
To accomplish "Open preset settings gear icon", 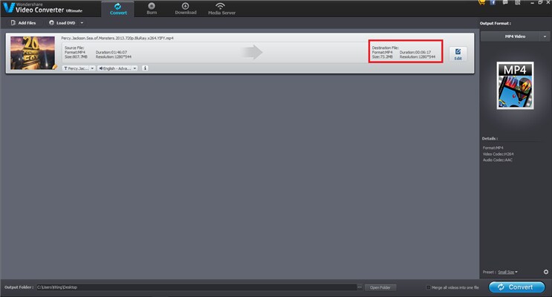I will 545,272.
